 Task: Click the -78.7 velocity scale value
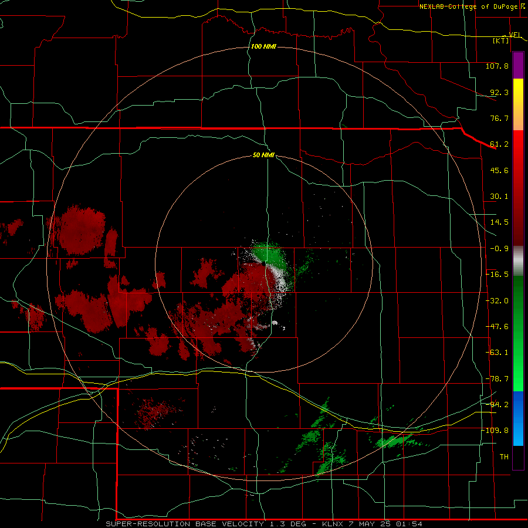[x=497, y=379]
